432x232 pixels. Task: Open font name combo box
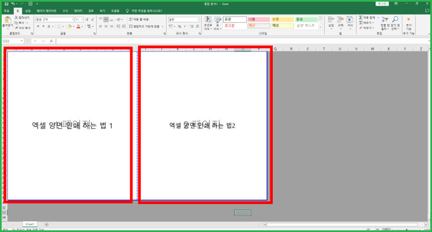pyautogui.click(x=55, y=20)
